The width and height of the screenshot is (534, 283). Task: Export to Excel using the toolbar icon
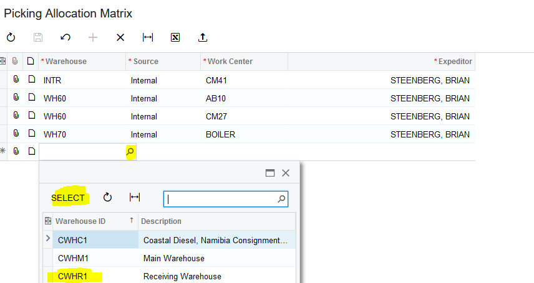click(175, 37)
